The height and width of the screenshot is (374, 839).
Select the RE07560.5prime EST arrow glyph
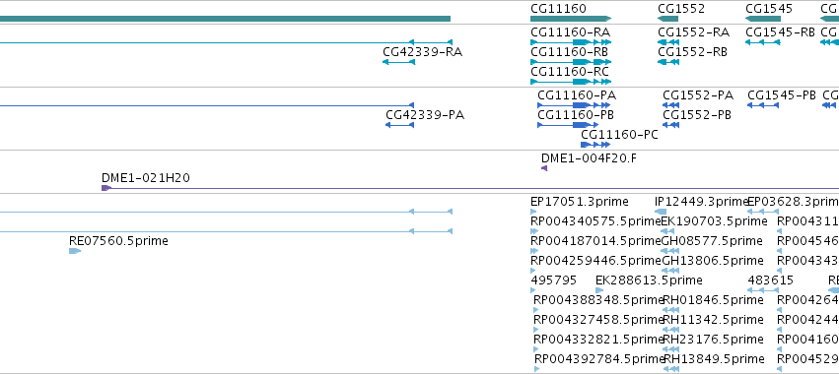coord(75,251)
